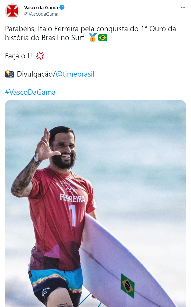Click the FERREIRA name on the jersey
This screenshot has width=191, height=307.
(72, 198)
